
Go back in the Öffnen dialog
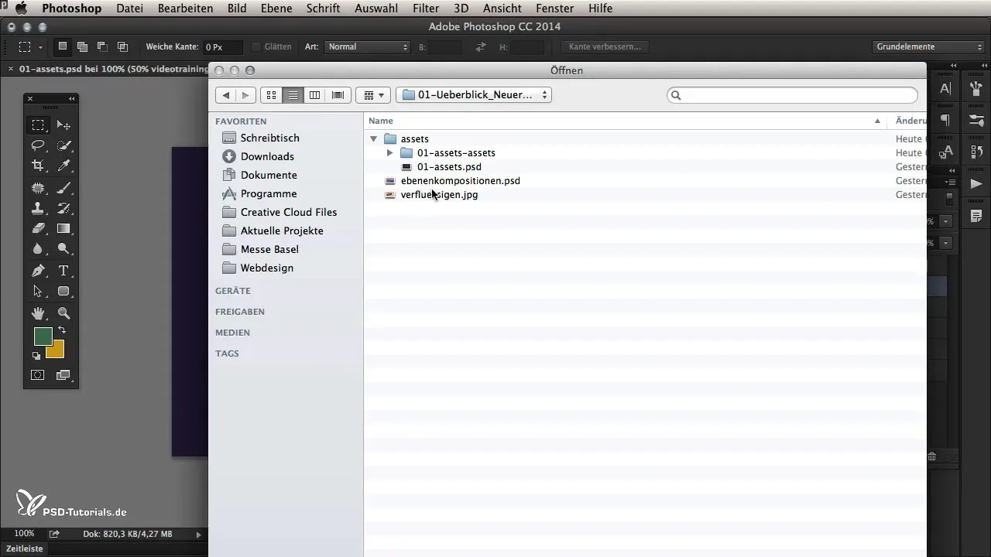[x=225, y=95]
